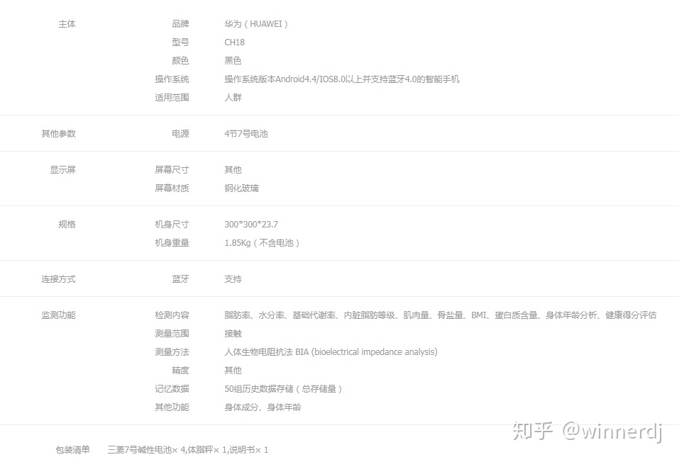Click the text starting with 脂肪率、水分率
The width and height of the screenshot is (679, 462).
[441, 315]
